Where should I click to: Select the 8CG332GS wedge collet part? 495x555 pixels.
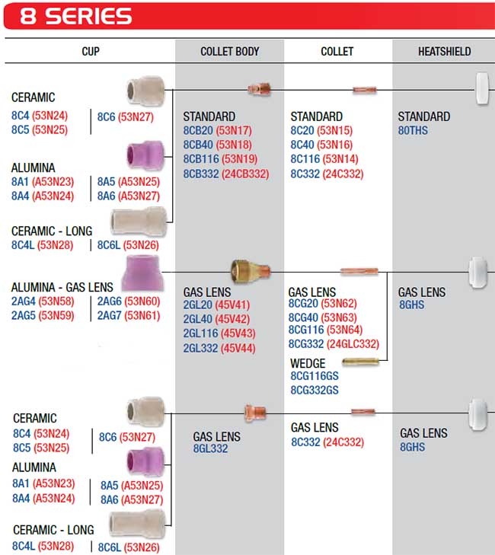(314, 390)
